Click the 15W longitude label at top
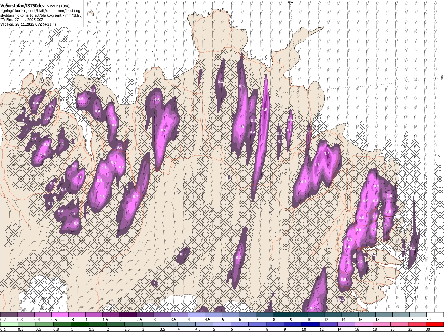444x332 pixels. (290, 2)
